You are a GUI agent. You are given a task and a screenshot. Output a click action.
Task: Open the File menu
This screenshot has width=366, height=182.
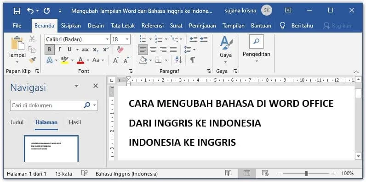tap(17, 26)
